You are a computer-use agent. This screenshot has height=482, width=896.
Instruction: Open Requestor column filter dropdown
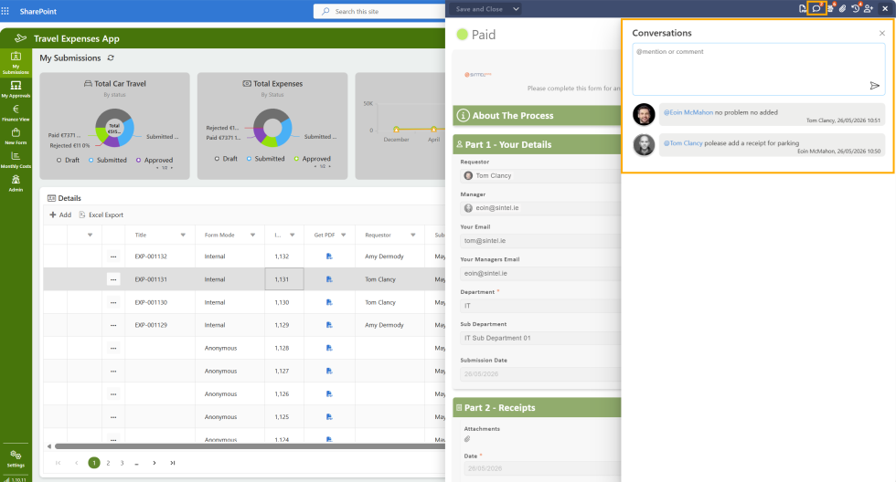point(412,235)
